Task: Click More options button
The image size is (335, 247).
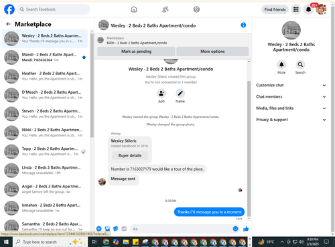Action: pos(212,52)
